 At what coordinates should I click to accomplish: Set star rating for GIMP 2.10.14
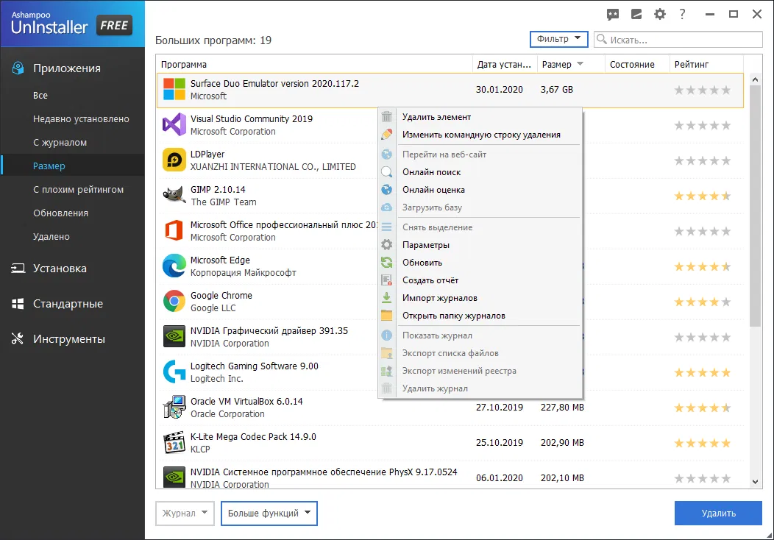pos(703,196)
